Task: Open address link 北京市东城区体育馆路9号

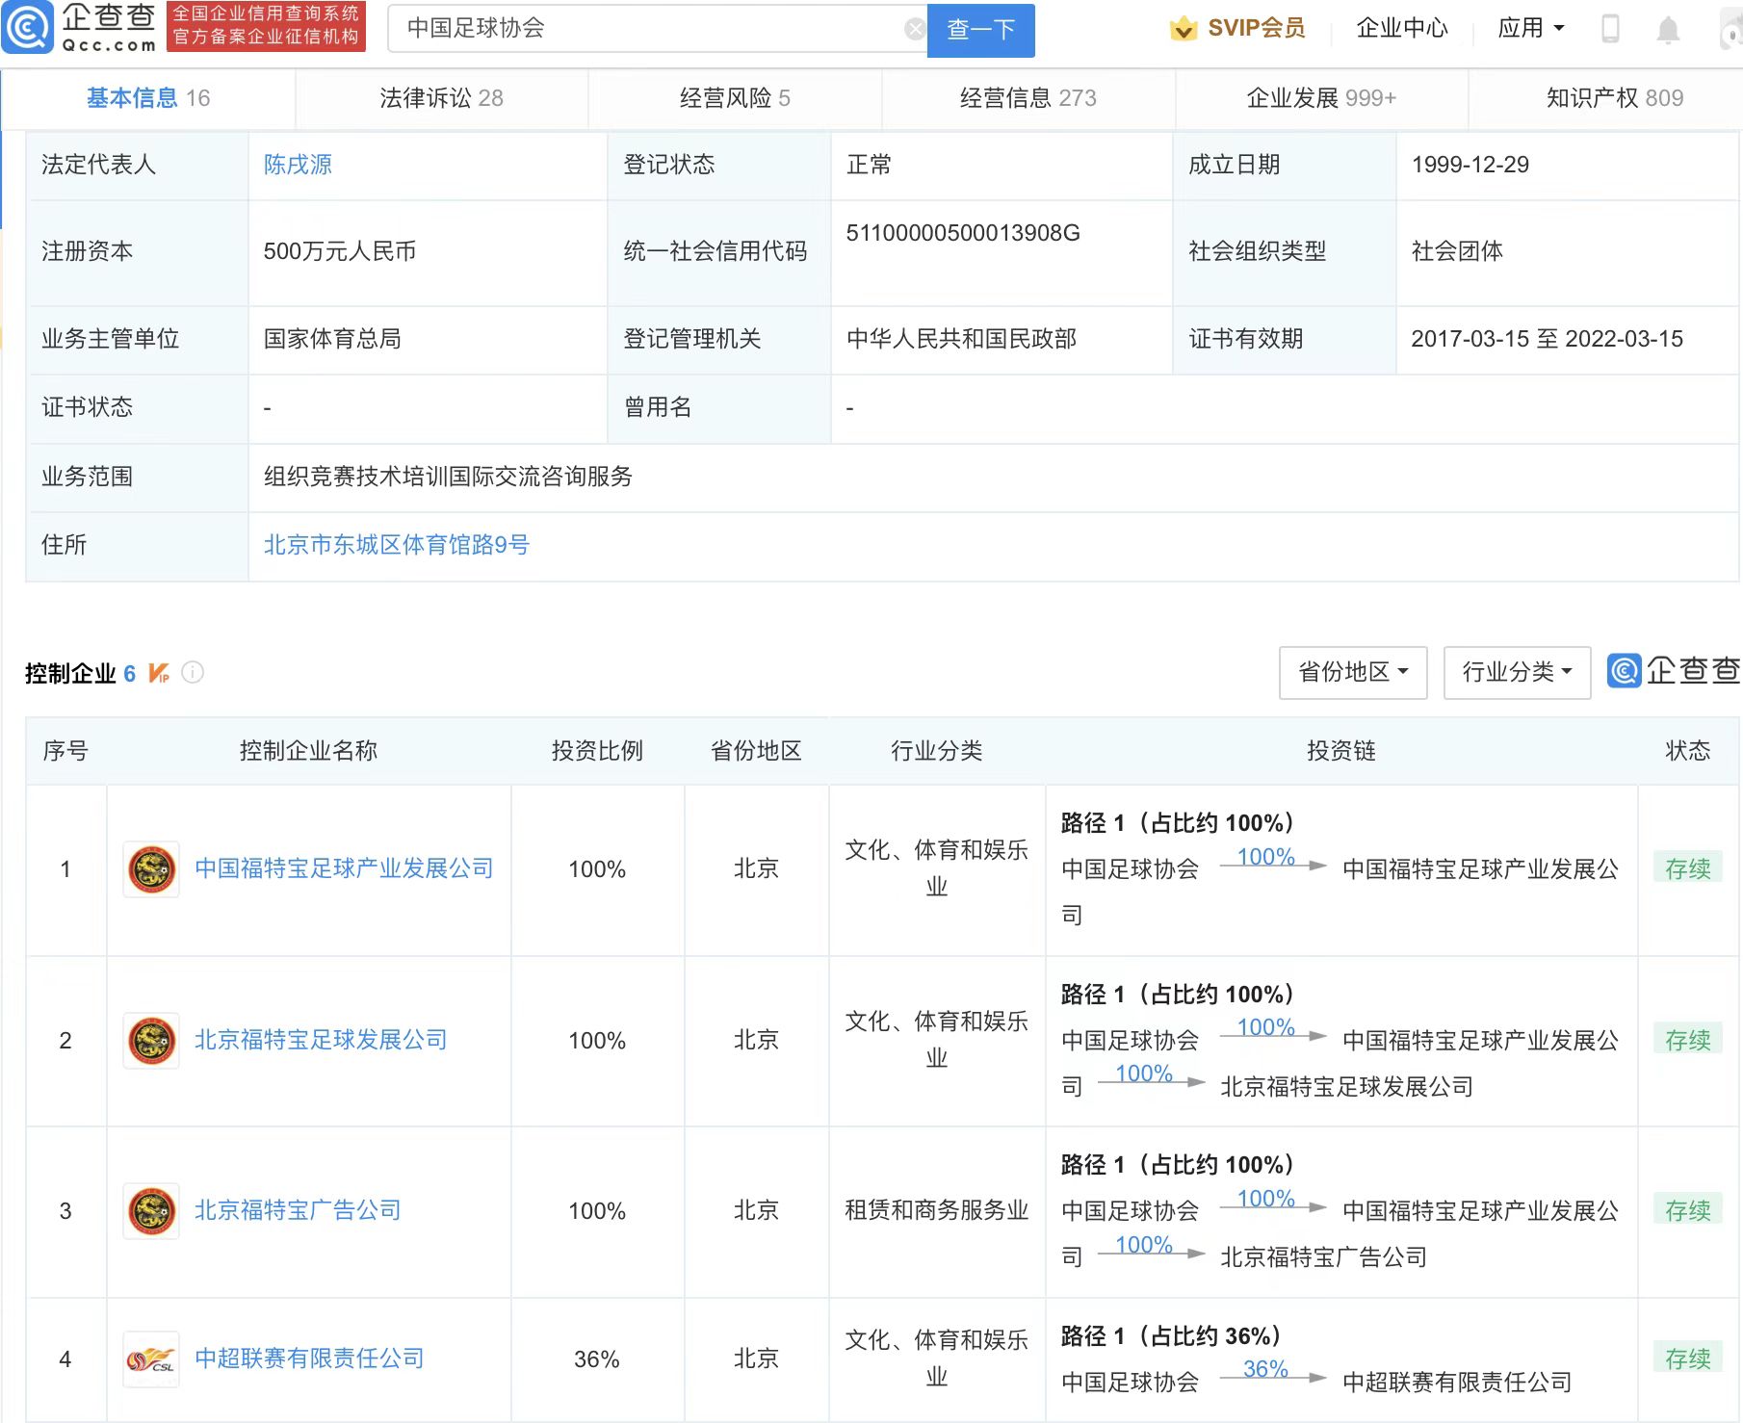Action: point(397,545)
